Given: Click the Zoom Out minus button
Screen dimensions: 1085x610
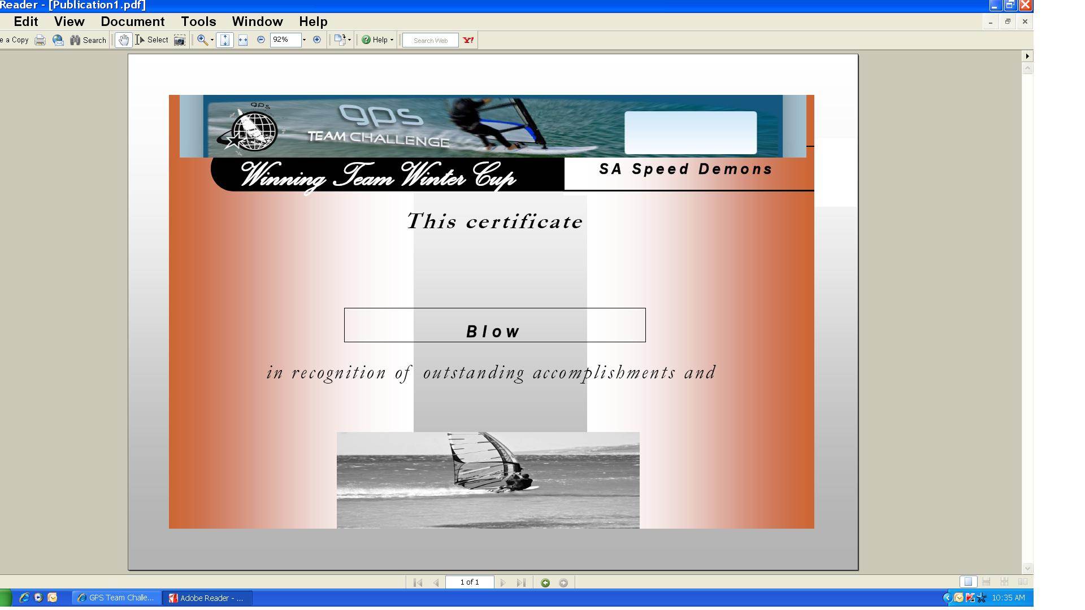Looking at the screenshot, I should tap(261, 40).
